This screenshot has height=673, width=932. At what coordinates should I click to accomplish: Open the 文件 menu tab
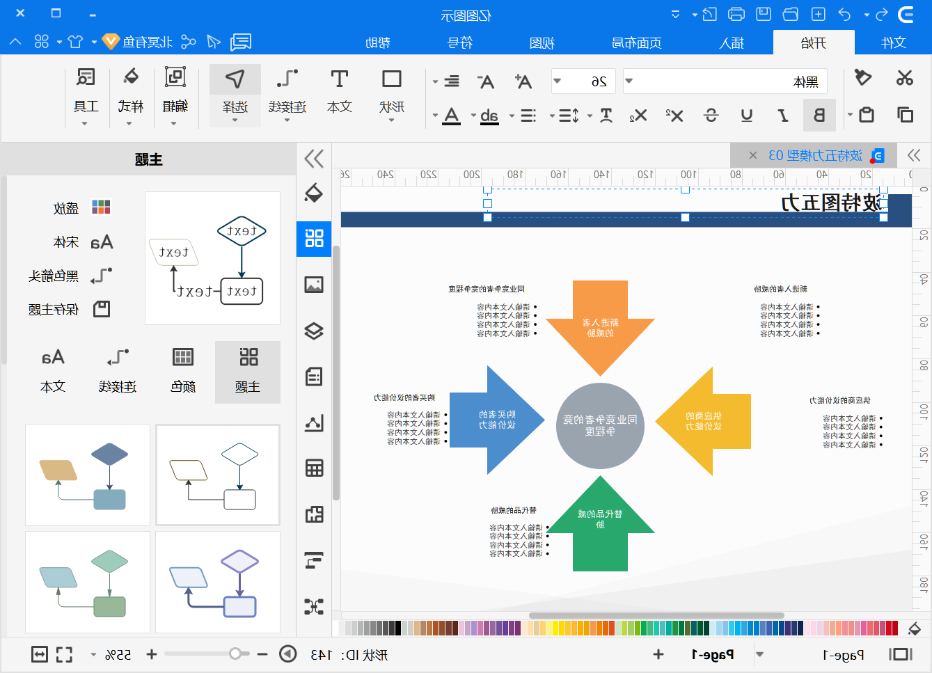(893, 42)
